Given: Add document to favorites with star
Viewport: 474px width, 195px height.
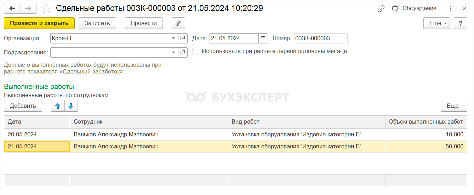Looking at the screenshot, I should tap(46, 8).
